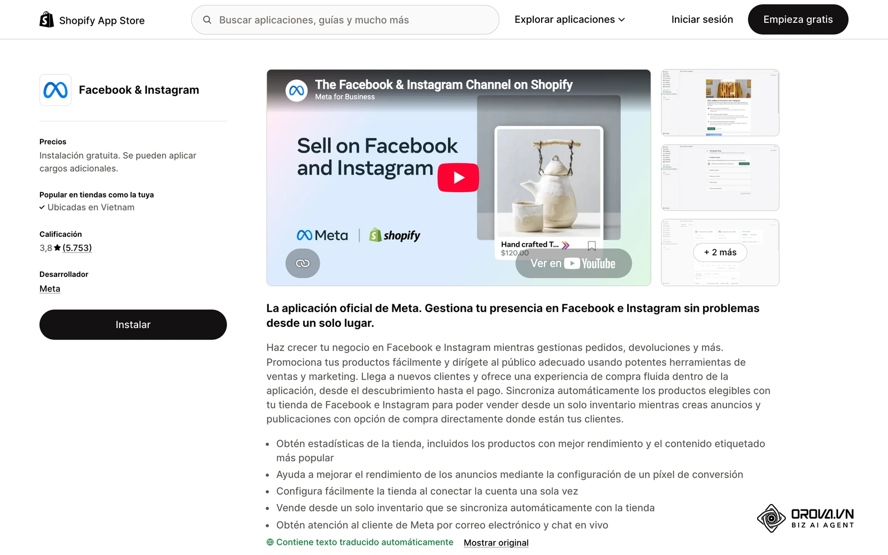
Task: Click bullet 'Obtén estadísticas de la tienda'
Action: point(521,451)
